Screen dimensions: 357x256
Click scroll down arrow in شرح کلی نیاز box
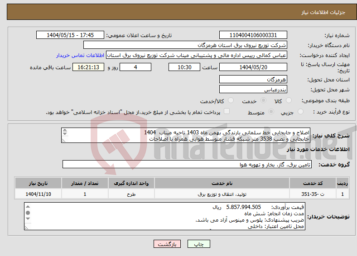[x=65, y=133]
